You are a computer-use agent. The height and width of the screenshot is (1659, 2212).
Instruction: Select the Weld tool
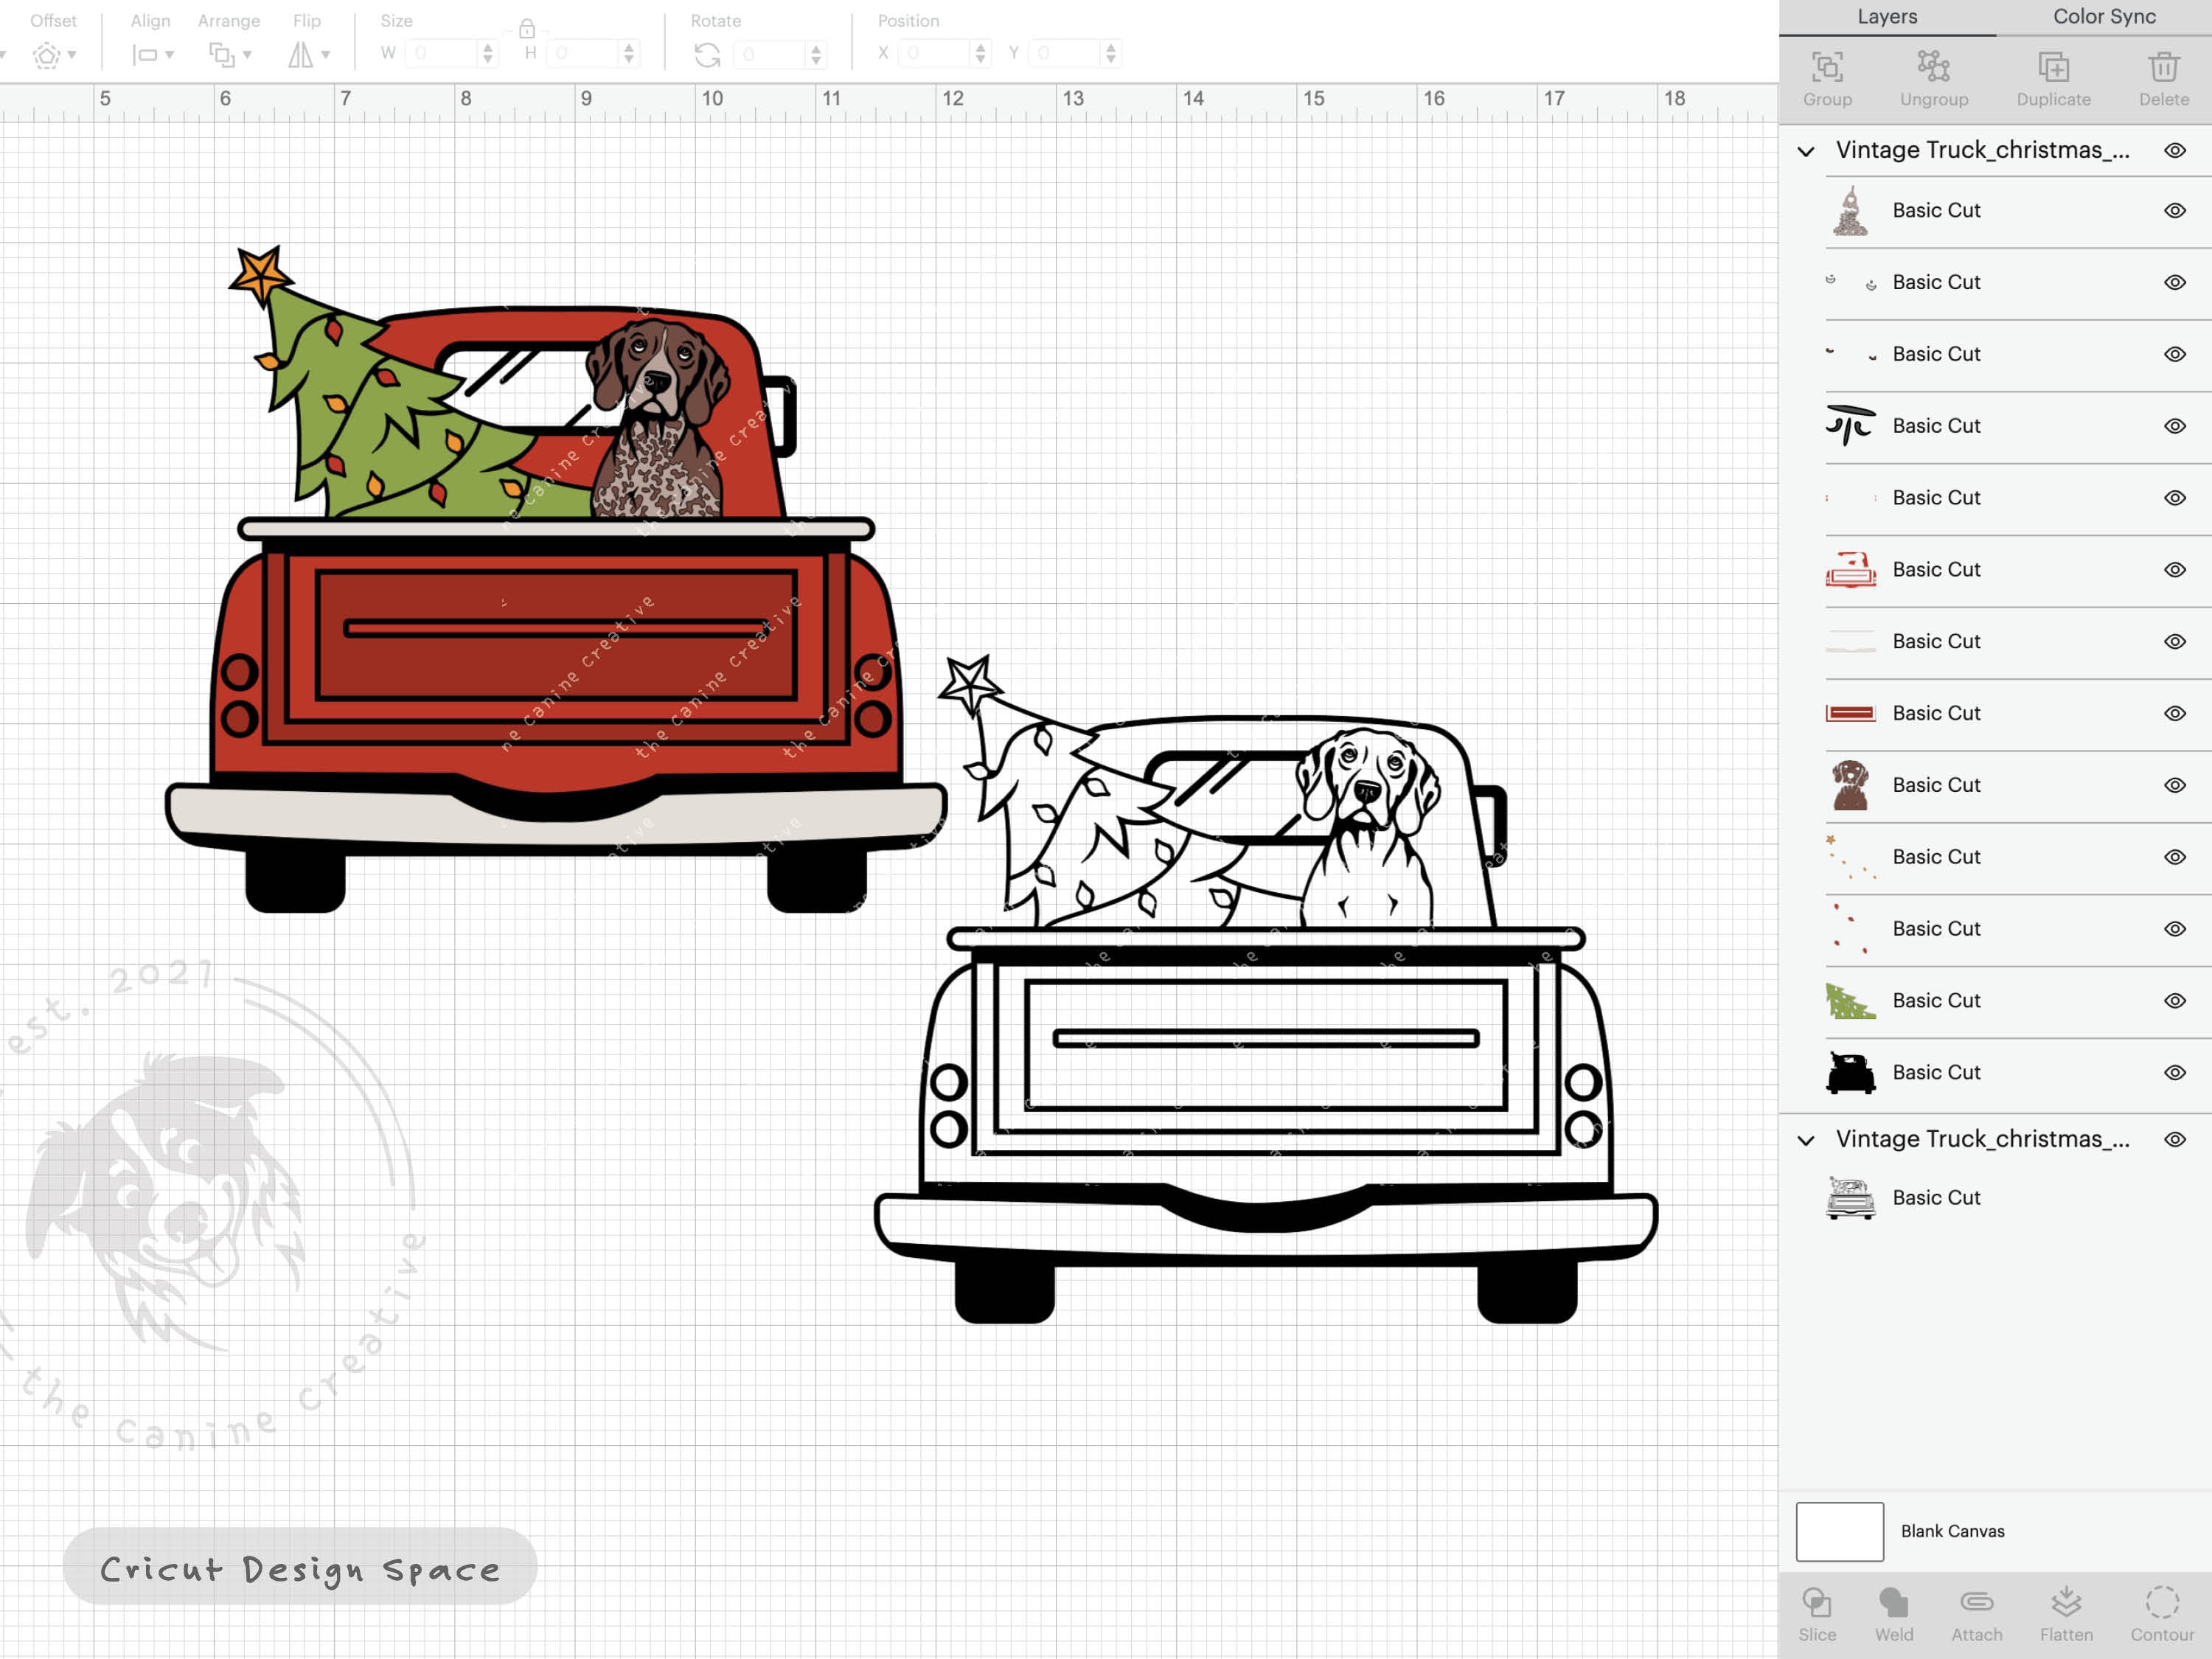click(x=1893, y=1613)
